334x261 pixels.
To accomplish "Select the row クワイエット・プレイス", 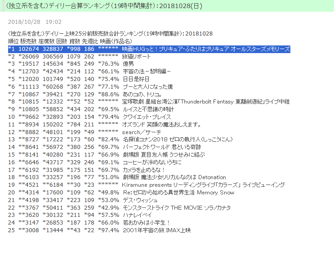I will coord(89,117).
